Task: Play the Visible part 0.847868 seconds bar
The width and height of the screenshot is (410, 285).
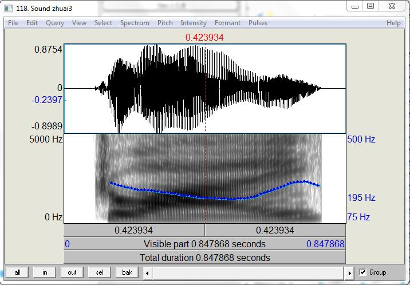Action: click(205, 244)
